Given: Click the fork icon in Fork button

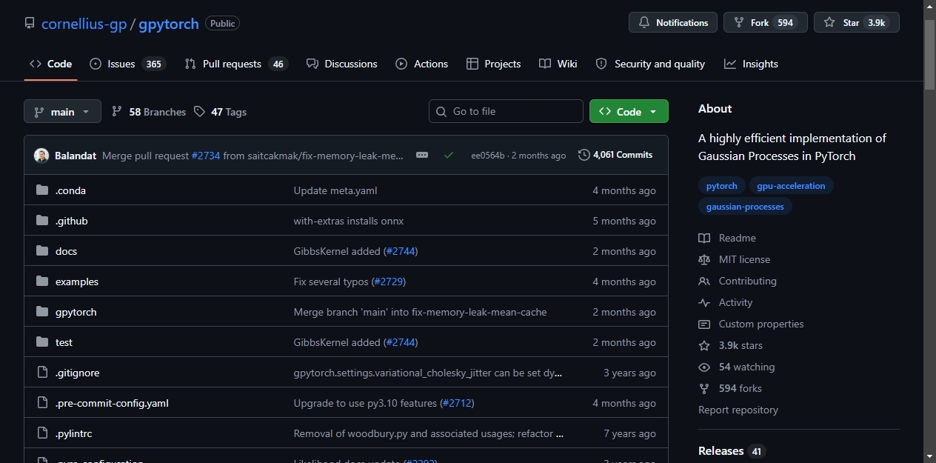Looking at the screenshot, I should pyautogui.click(x=739, y=23).
